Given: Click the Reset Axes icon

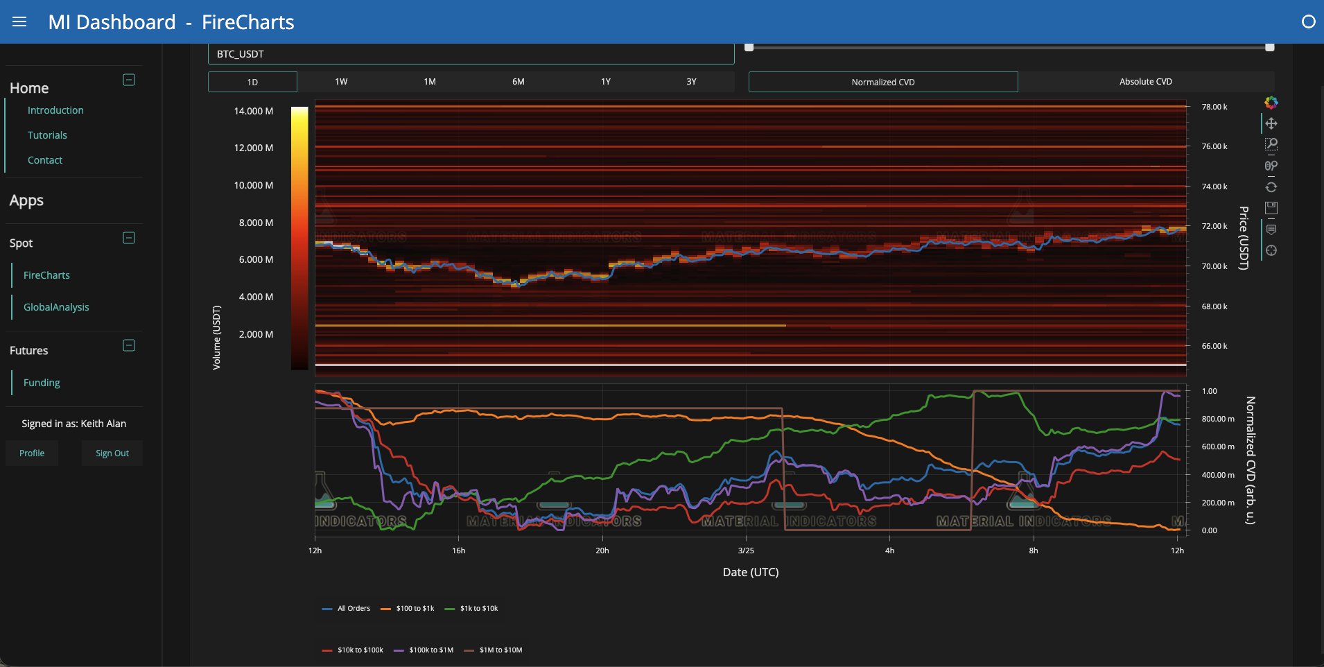Looking at the screenshot, I should point(1272,186).
